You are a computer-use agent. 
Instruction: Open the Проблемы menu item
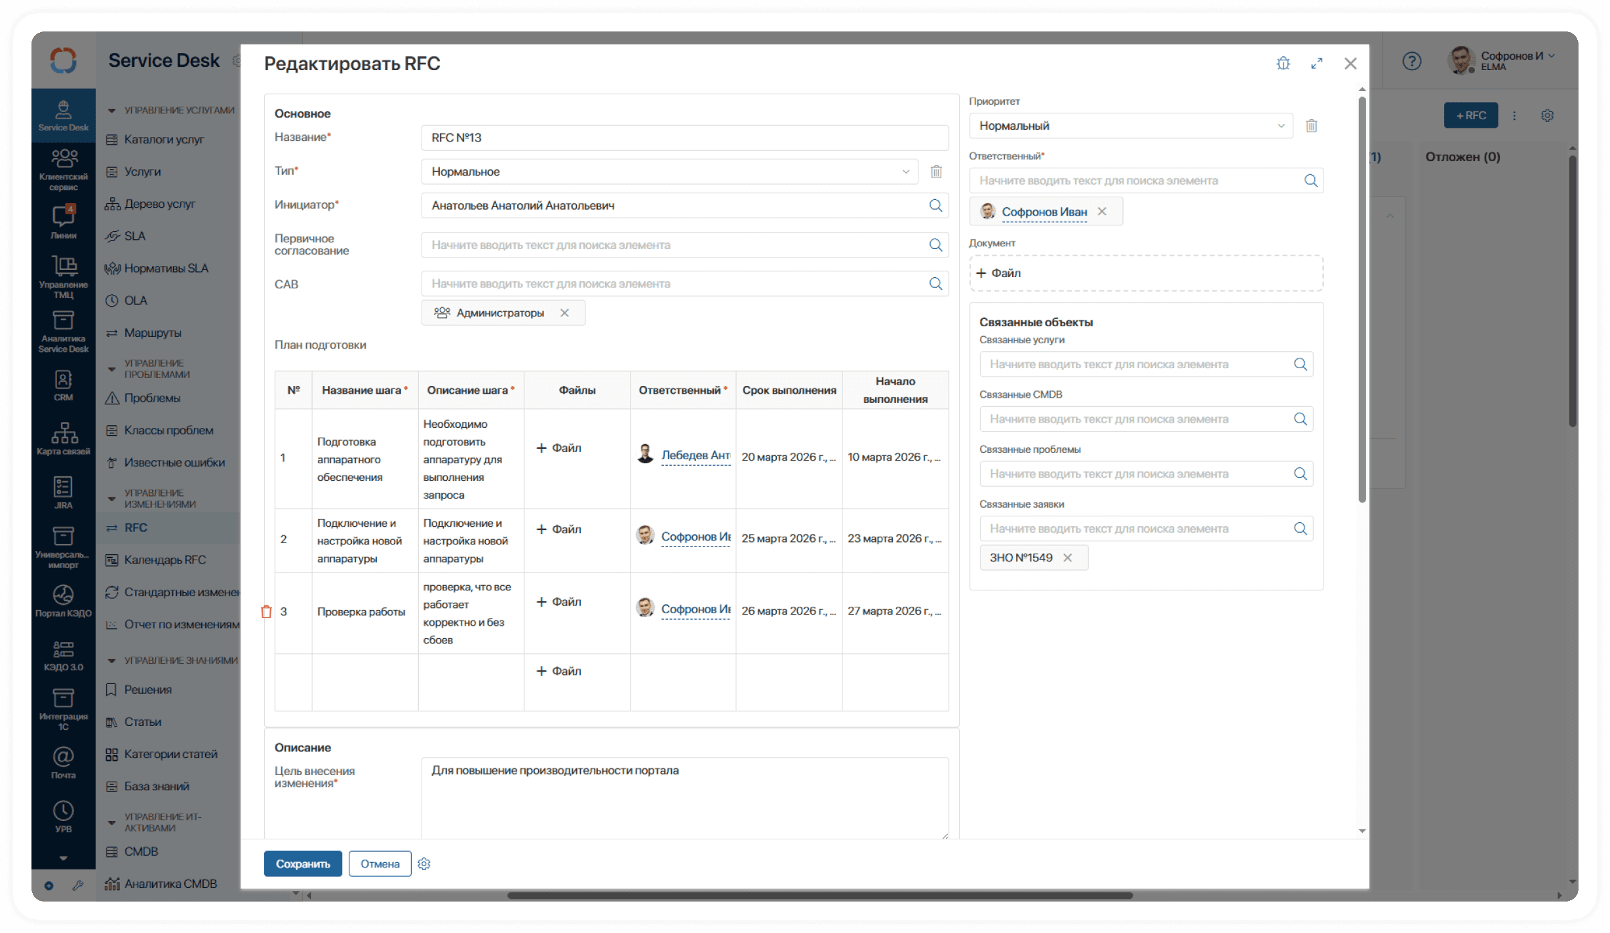pyautogui.click(x=152, y=398)
